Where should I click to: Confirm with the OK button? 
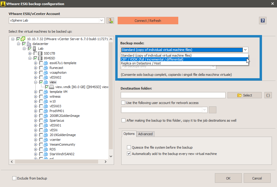pos(228,178)
